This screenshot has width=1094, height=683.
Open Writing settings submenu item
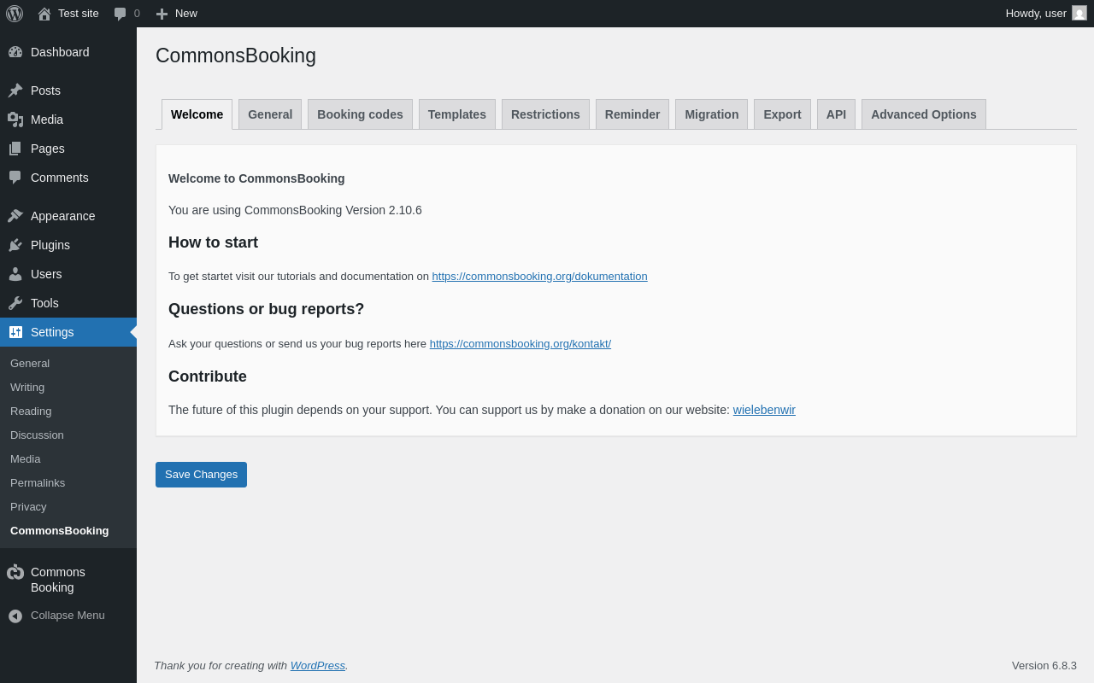point(27,388)
